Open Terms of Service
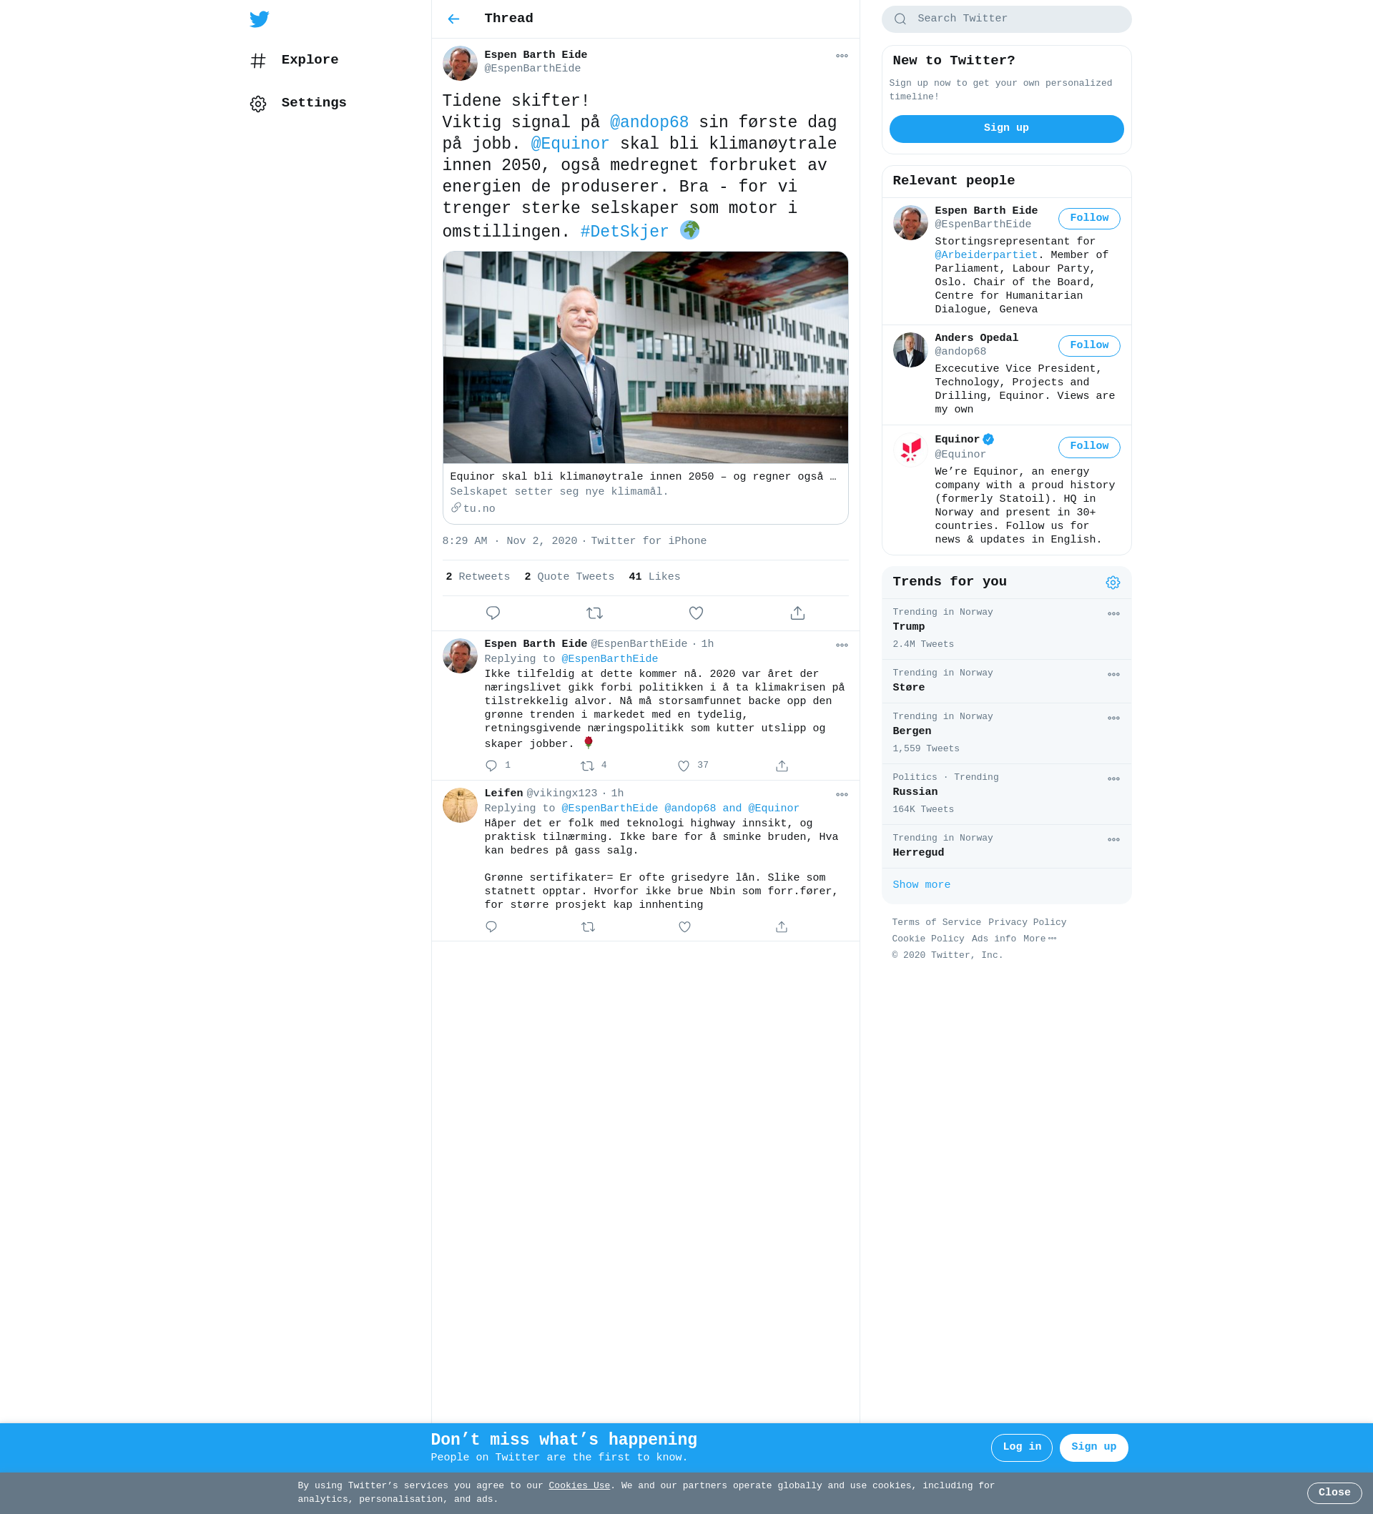The height and width of the screenshot is (1514, 1373). click(936, 922)
